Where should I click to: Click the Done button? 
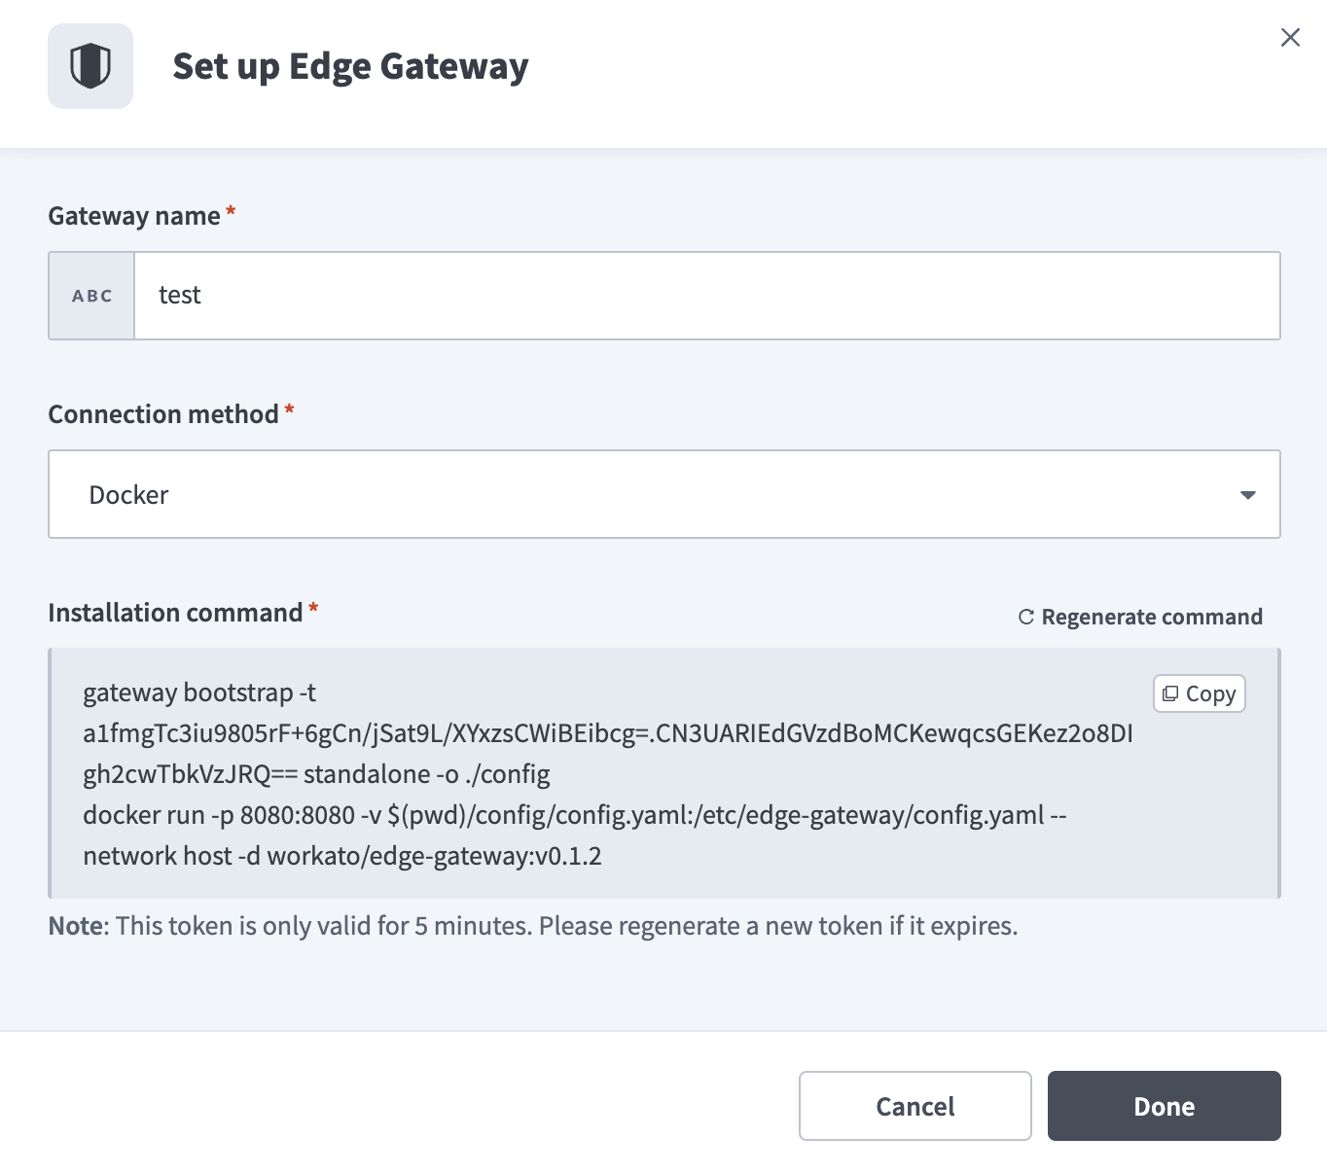tap(1164, 1106)
